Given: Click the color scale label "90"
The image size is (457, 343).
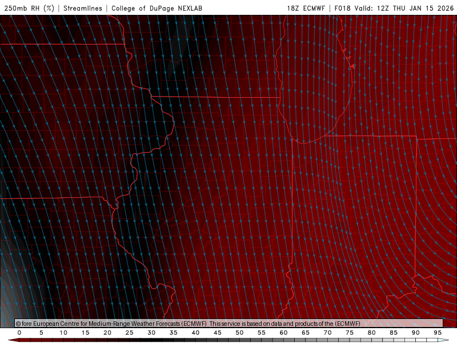Looking at the screenshot, I should point(416,333).
